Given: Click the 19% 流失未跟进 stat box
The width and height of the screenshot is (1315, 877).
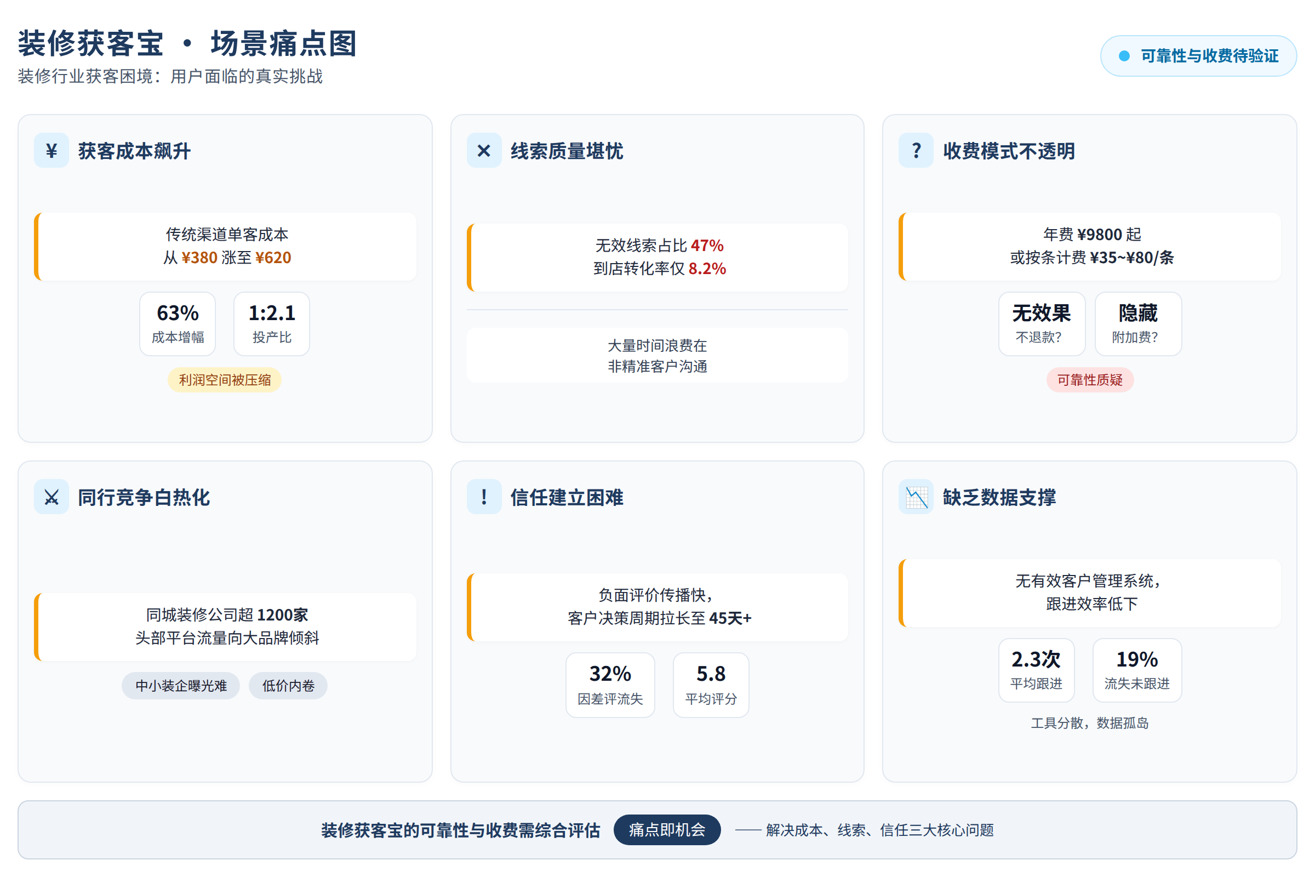Looking at the screenshot, I should pyautogui.click(x=1137, y=670).
